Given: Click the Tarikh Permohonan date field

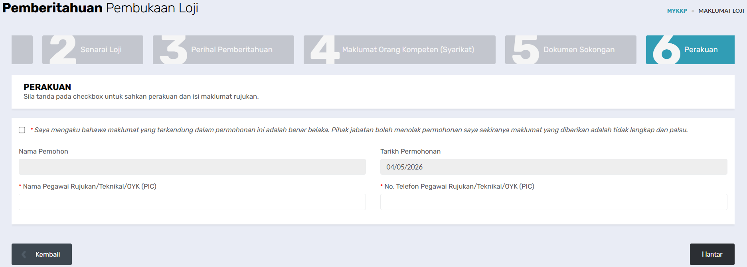Looking at the screenshot, I should (x=554, y=167).
